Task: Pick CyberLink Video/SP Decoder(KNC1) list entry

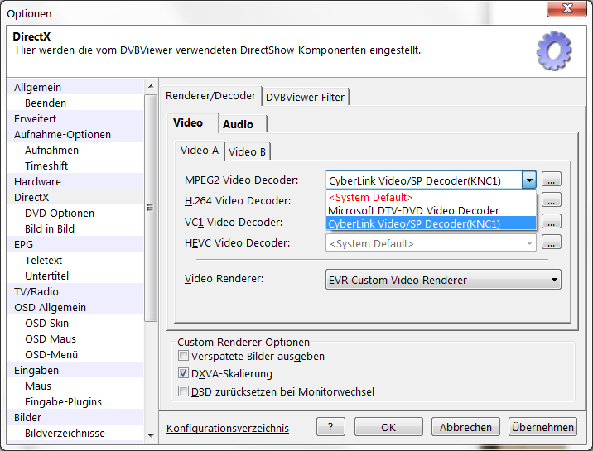Action: 431,223
